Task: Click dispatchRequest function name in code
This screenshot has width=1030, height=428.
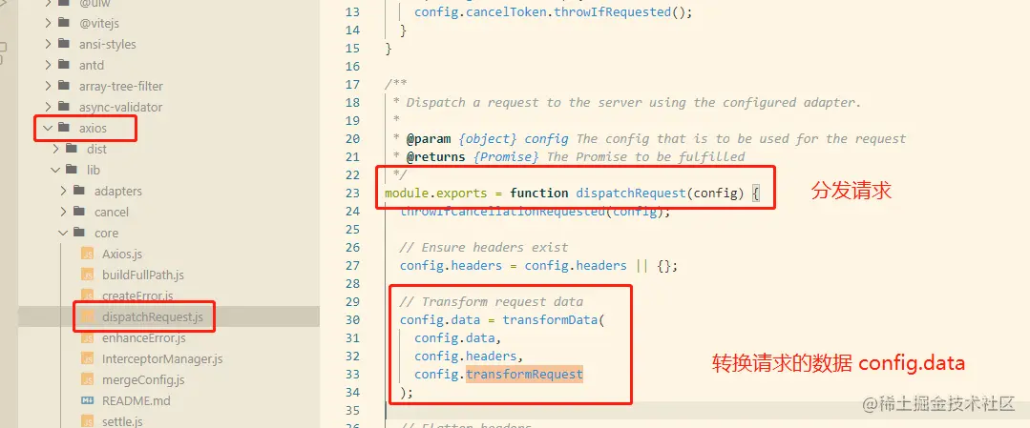Action: click(631, 193)
